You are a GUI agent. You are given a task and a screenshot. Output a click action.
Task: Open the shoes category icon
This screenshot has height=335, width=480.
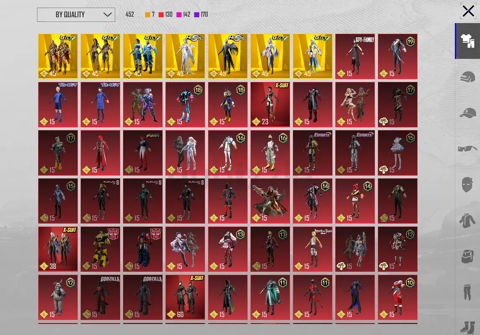click(467, 327)
